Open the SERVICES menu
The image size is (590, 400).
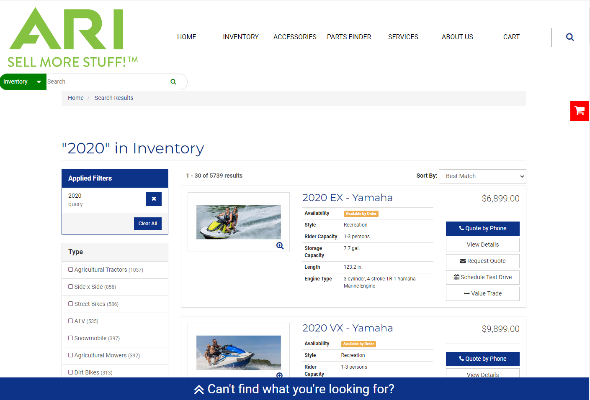point(403,37)
